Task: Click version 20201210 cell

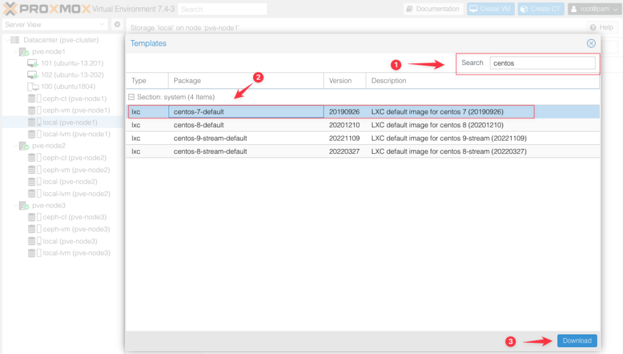Action: 344,125
